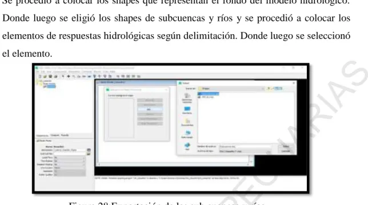Viewport: 368px width, 205px height.
Task: Open the Compute menu
Action: (x=87, y=72)
